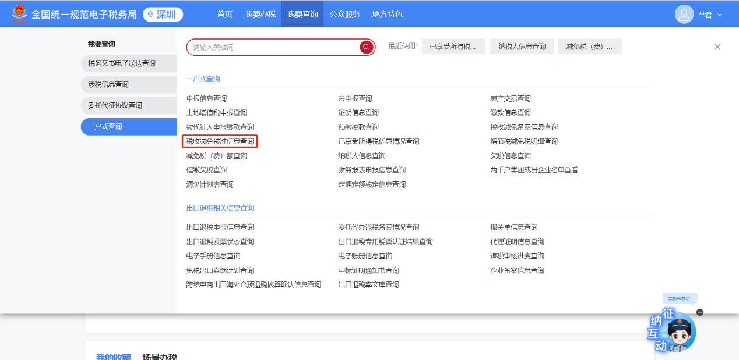
Task: Click the 一户式查询 section heading
Action: coord(203,79)
